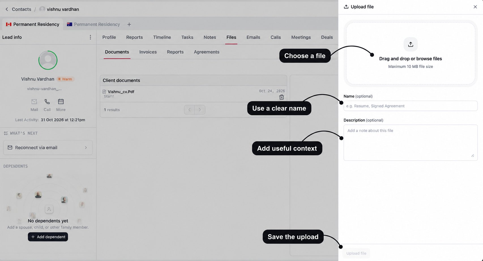Screen dimensions: 483x261
Task: Open the Contacts breadcrumb link
Action: click(x=22, y=9)
